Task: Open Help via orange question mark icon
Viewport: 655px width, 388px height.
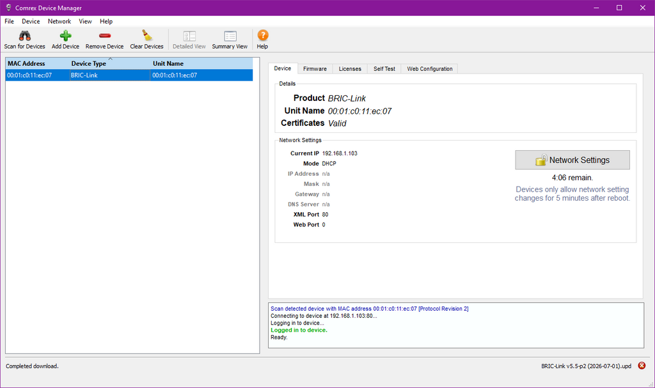Action: [262, 36]
